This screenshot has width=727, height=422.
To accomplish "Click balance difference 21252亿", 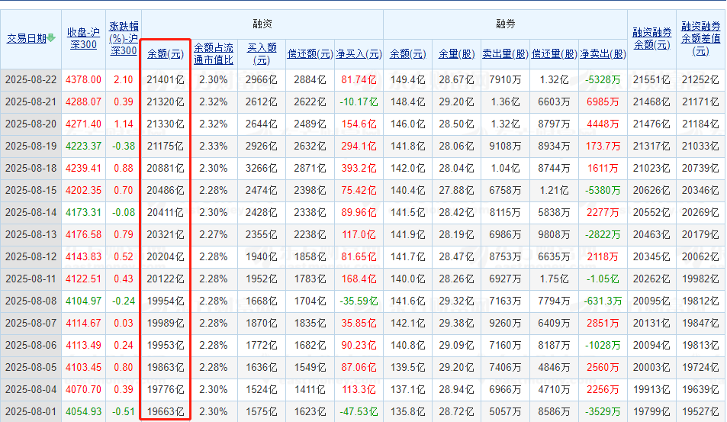I will (x=700, y=80).
